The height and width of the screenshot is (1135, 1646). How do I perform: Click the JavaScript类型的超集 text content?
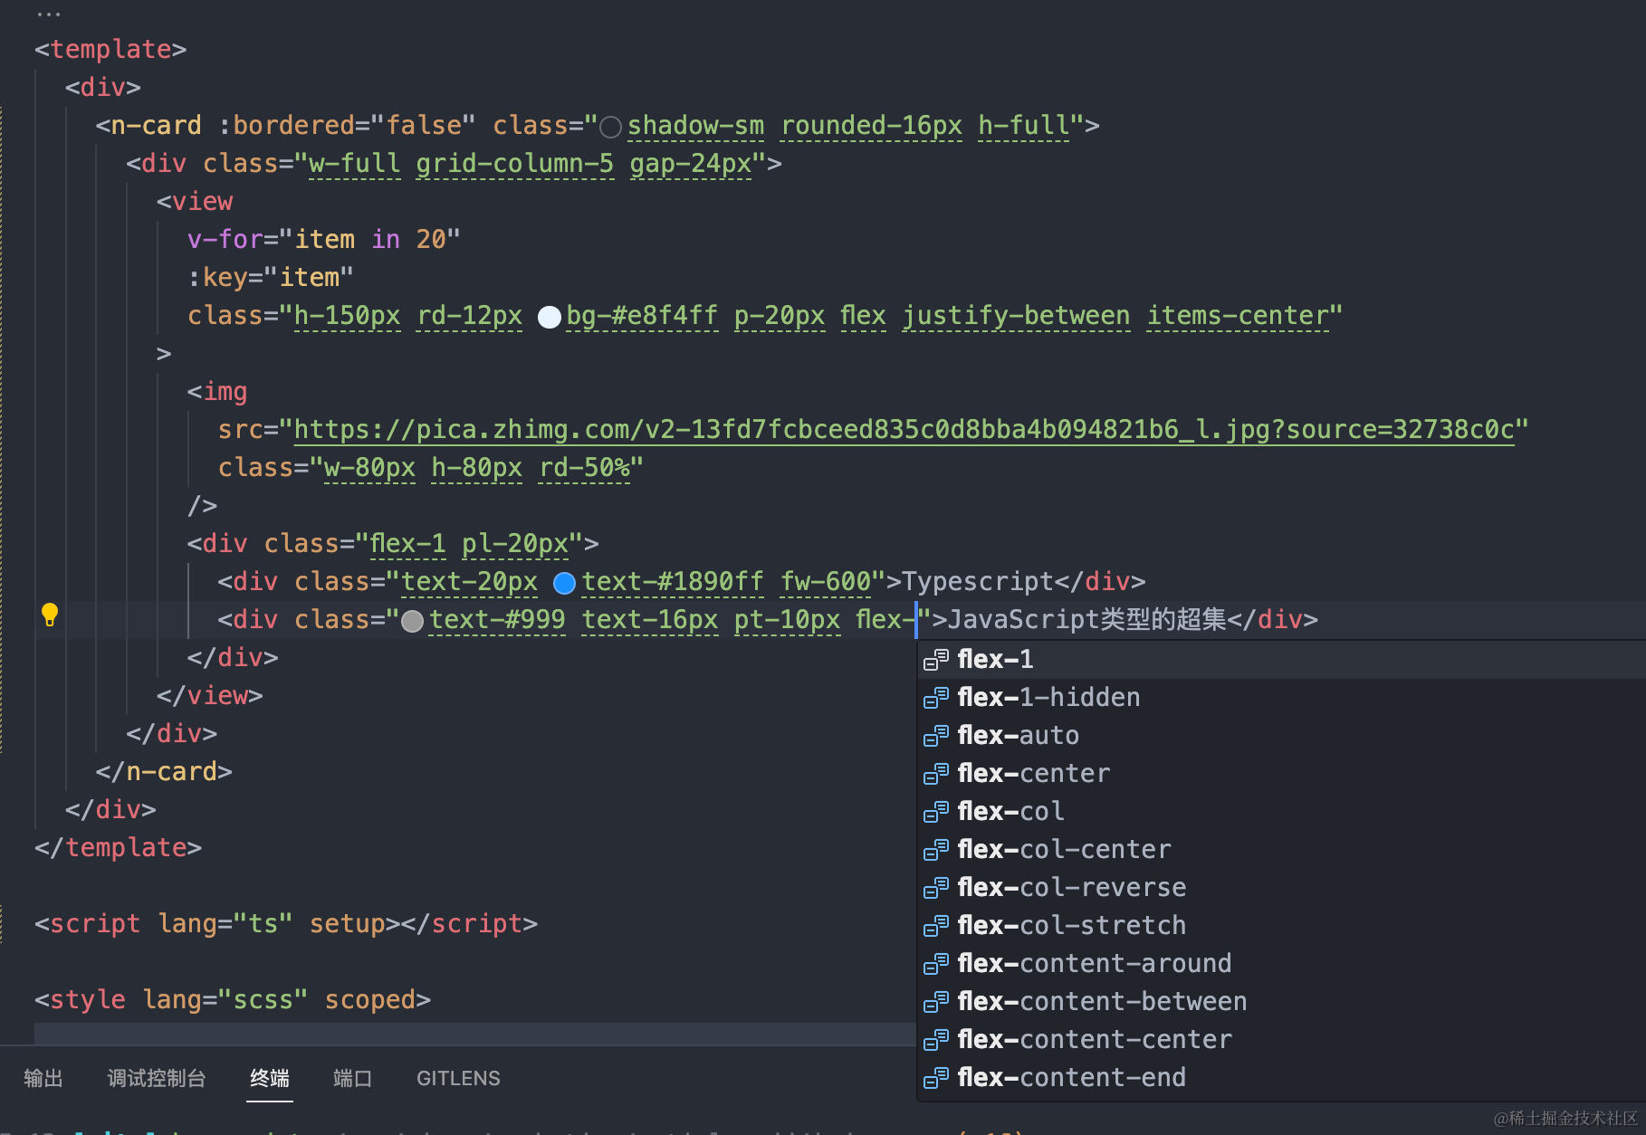coord(1086,619)
